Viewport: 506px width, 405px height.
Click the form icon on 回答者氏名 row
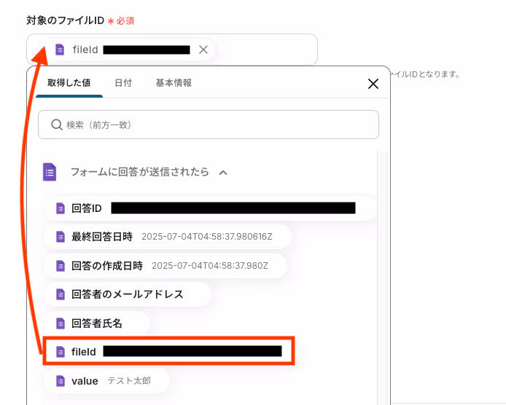tap(61, 323)
